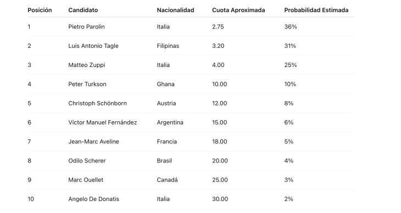Select the Angelo De Donatis entry
Viewport: 401px width, 213px height.
tap(93, 199)
